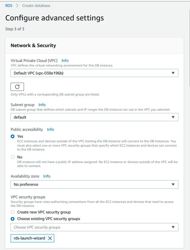Open Info link for Public accessibility

[50, 129]
